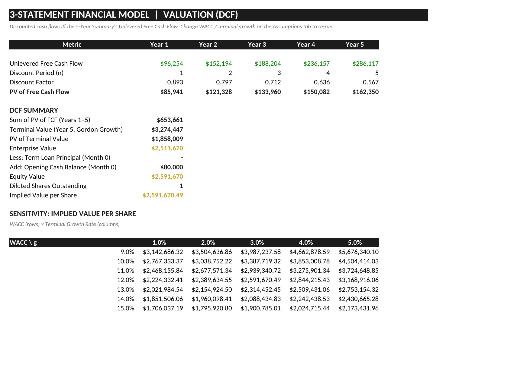
Task: Click the Year 4 cash flow $236,157
Action: 317,64
